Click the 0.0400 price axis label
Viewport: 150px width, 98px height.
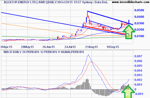pos(139,17)
